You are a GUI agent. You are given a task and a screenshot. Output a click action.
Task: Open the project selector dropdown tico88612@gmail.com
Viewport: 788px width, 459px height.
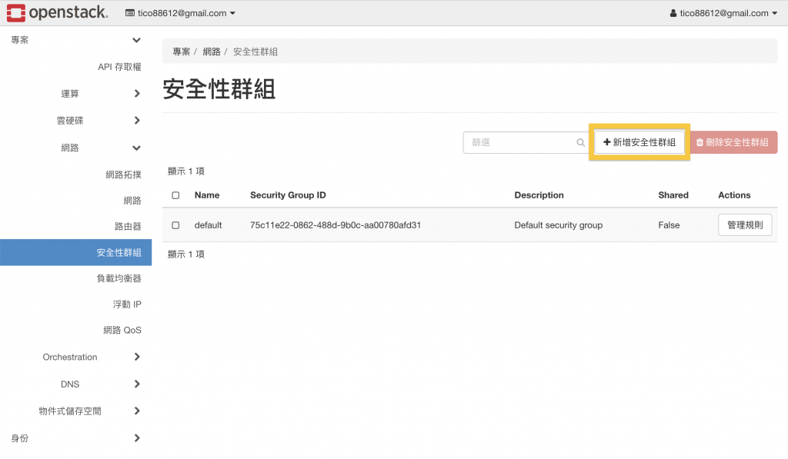coord(180,13)
